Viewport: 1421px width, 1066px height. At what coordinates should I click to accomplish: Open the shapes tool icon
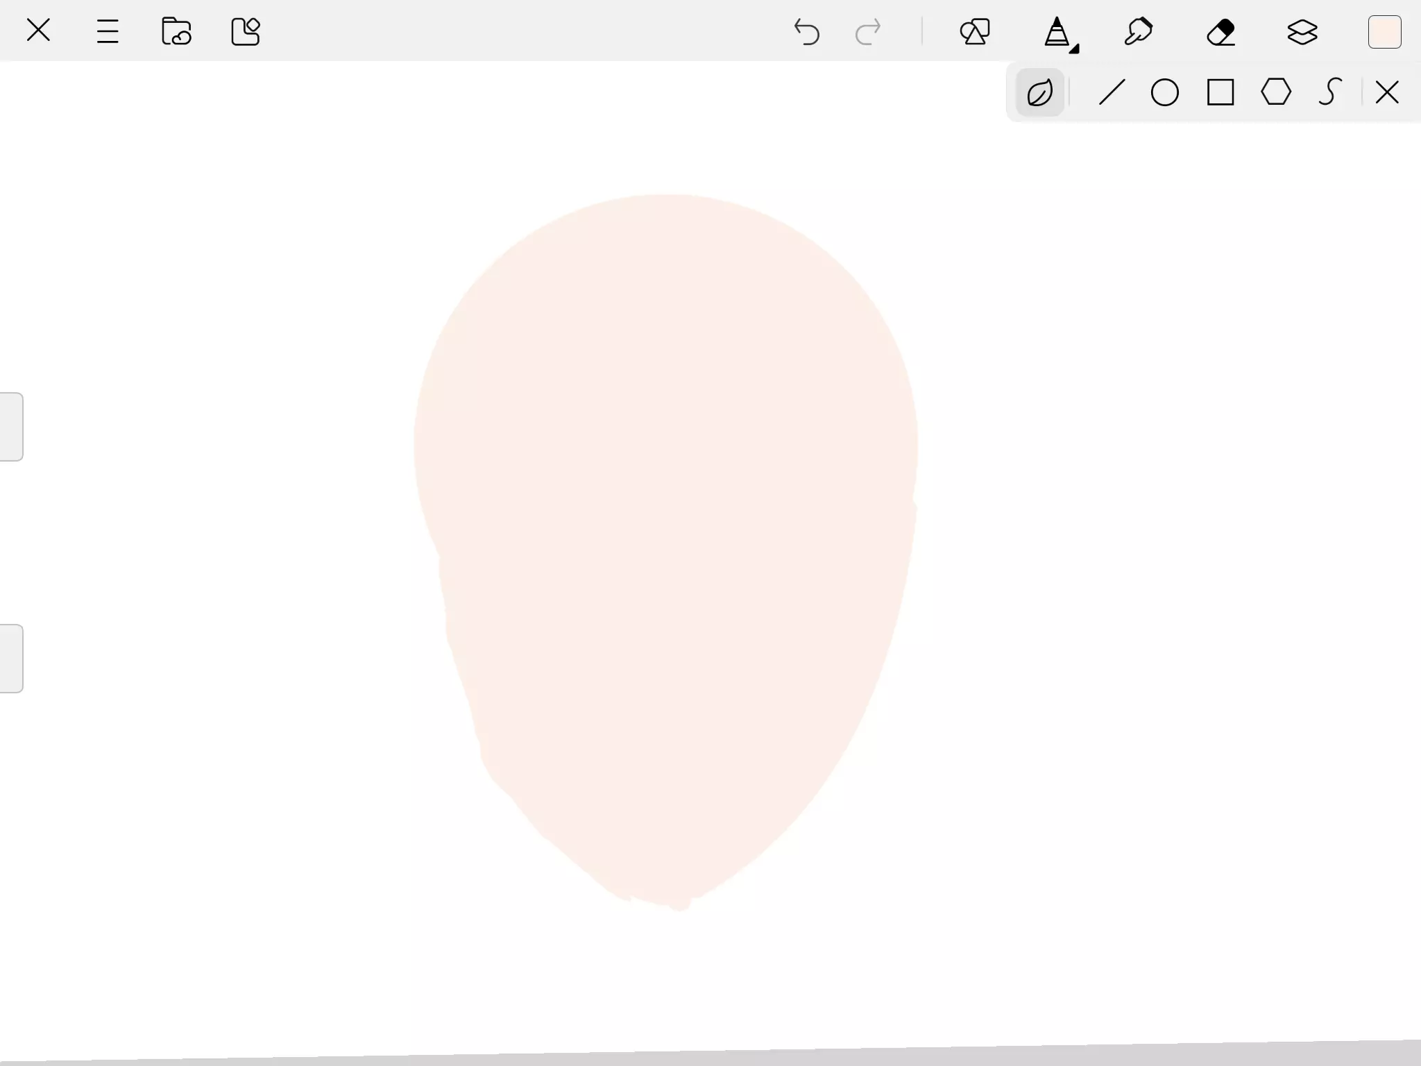tap(975, 32)
